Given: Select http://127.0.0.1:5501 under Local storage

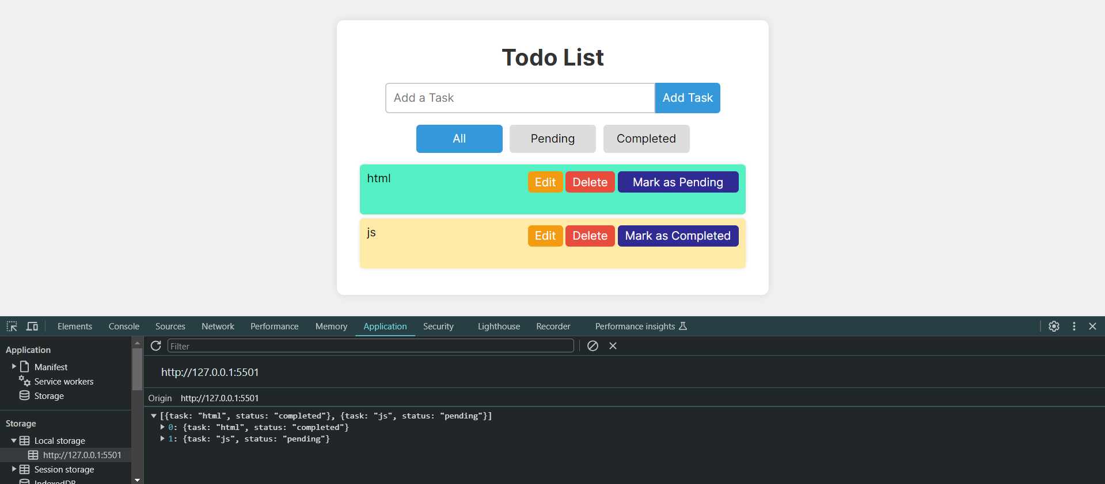Looking at the screenshot, I should 82,455.
